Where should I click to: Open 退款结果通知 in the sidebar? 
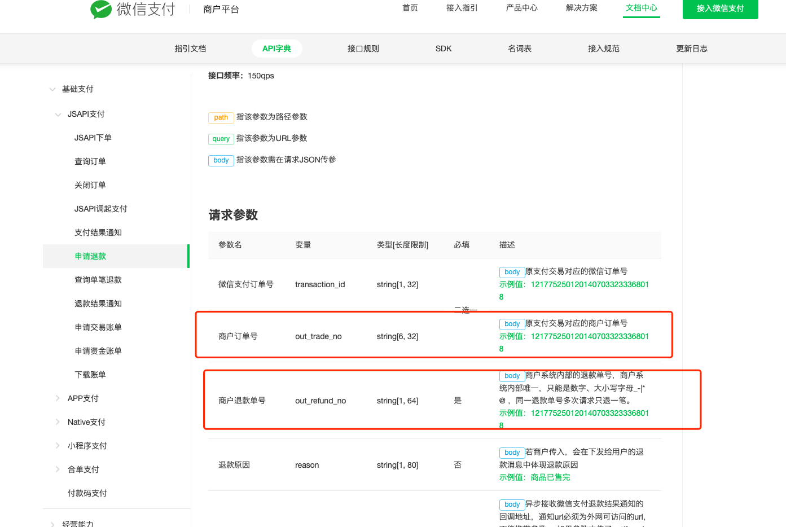98,304
